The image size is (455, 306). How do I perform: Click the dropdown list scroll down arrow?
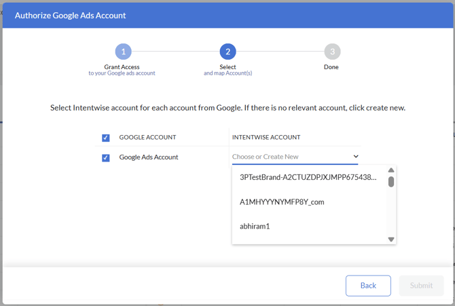391,240
